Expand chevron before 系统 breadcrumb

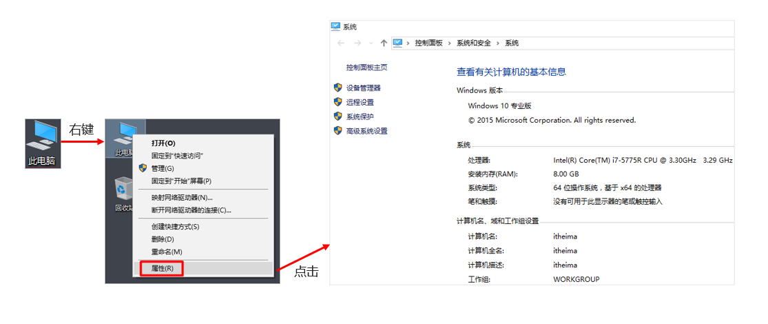pyautogui.click(x=498, y=43)
